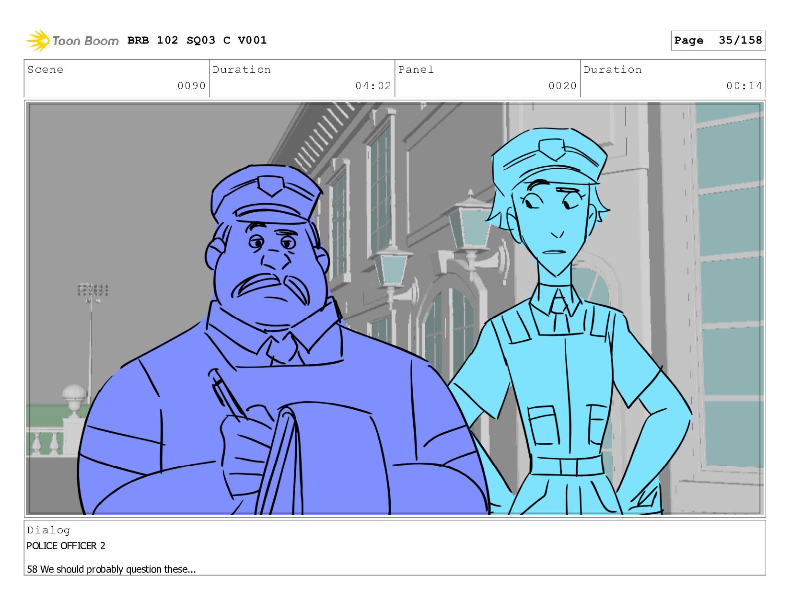This screenshot has width=791, height=611.
Task: Select scene number 0090
Action: 191,86
